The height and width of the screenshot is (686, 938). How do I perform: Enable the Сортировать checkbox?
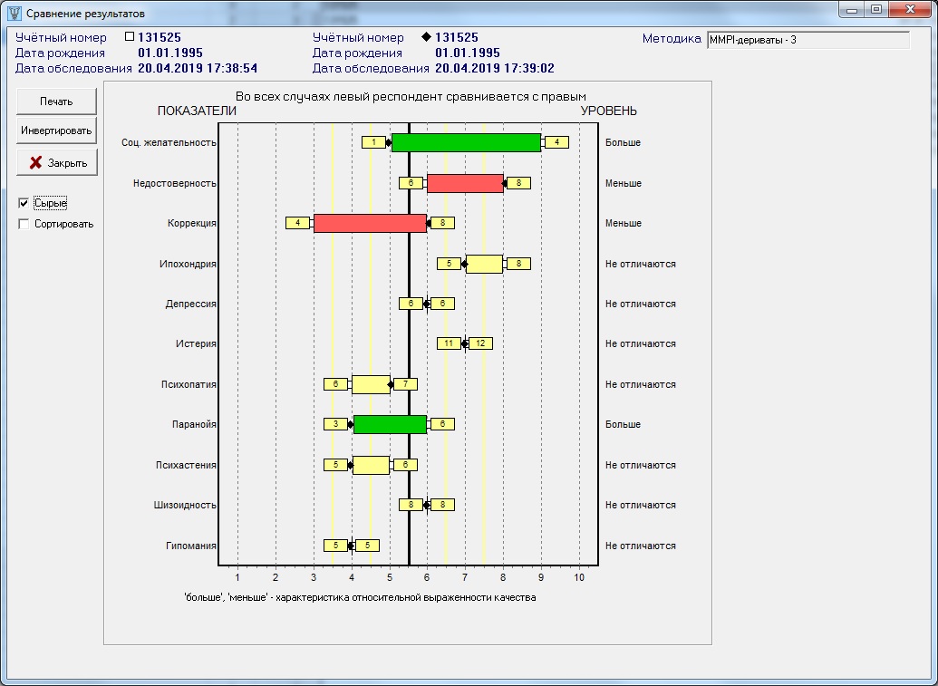[x=24, y=224]
